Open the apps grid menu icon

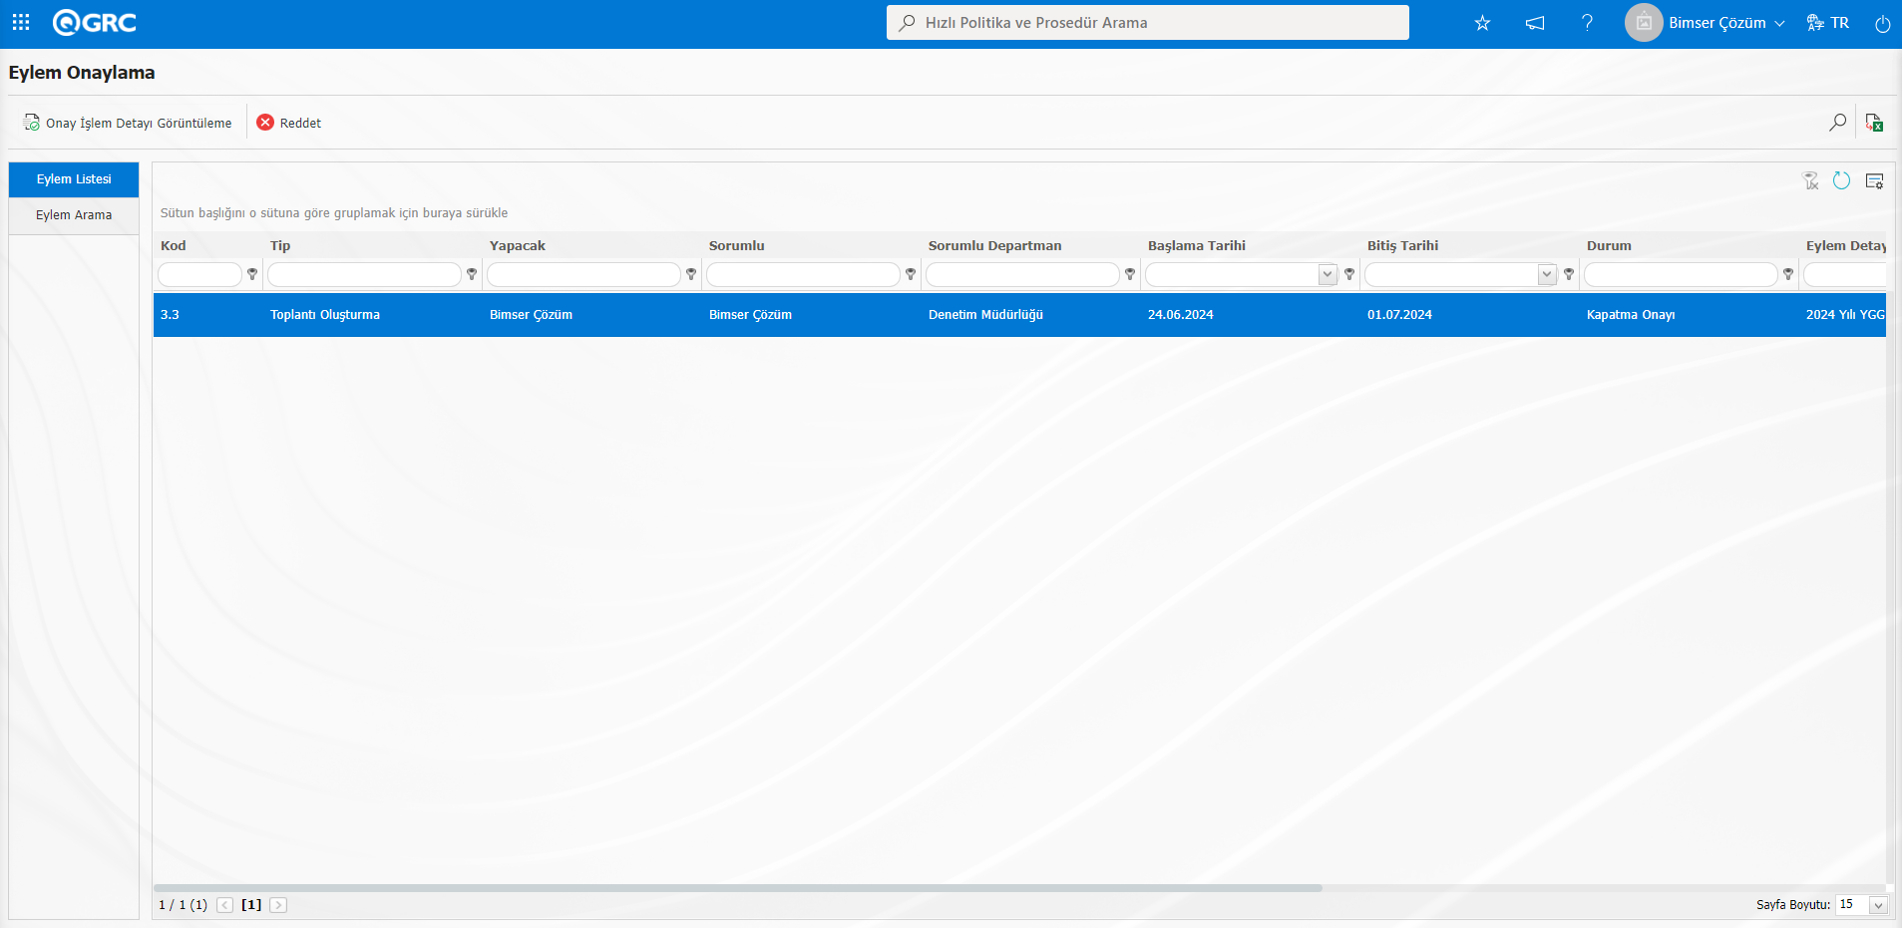pos(21,22)
